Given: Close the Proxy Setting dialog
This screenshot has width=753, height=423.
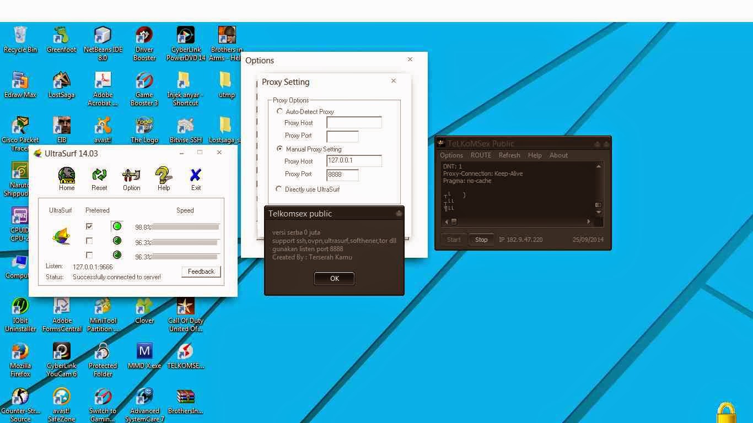Looking at the screenshot, I should [x=394, y=81].
